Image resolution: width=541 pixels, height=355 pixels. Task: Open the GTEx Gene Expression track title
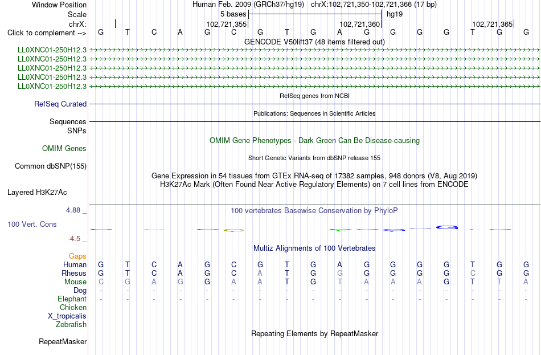coord(314,176)
